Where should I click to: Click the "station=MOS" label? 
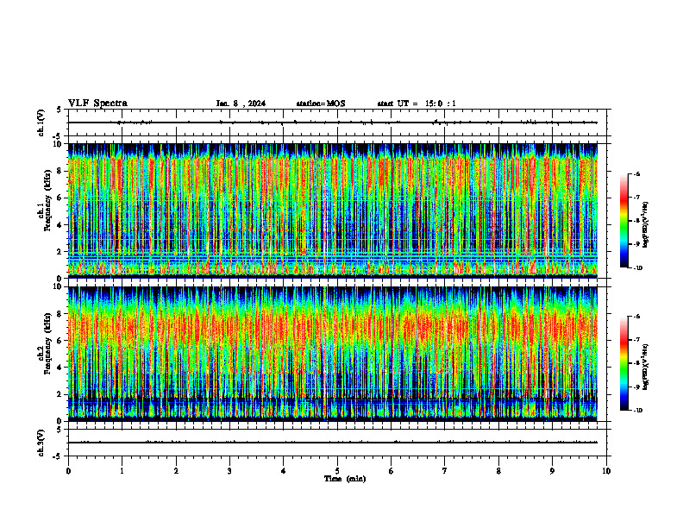(x=321, y=104)
